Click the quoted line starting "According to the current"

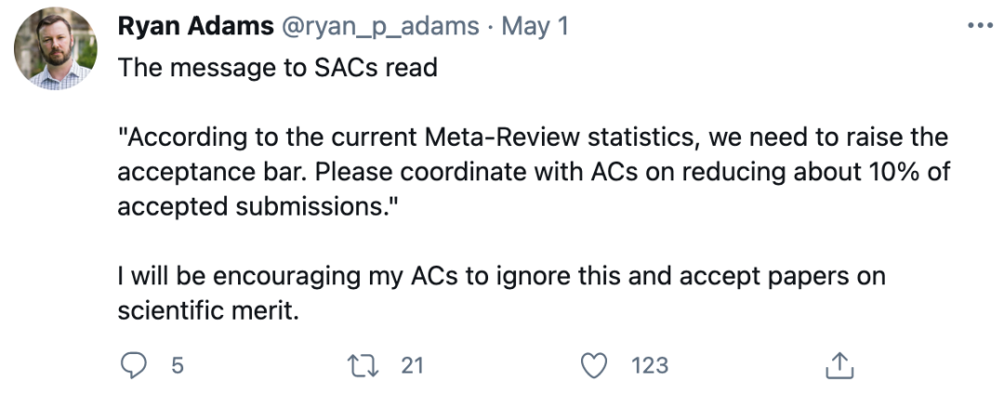[x=532, y=138]
